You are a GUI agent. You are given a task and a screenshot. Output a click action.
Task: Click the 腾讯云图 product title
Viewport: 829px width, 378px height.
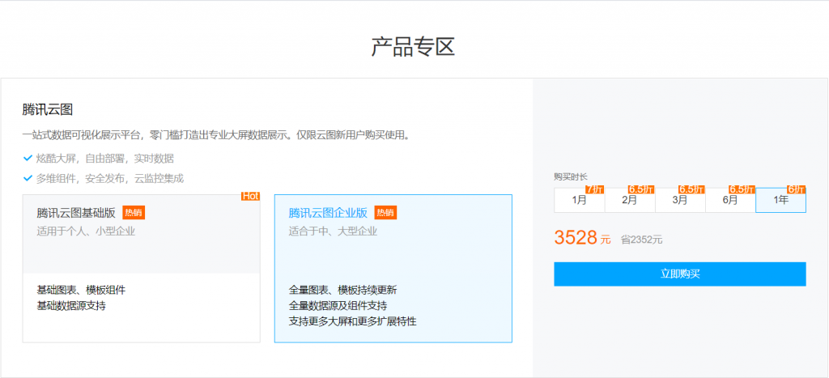(48, 109)
